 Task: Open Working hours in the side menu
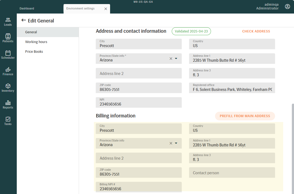(48, 42)
